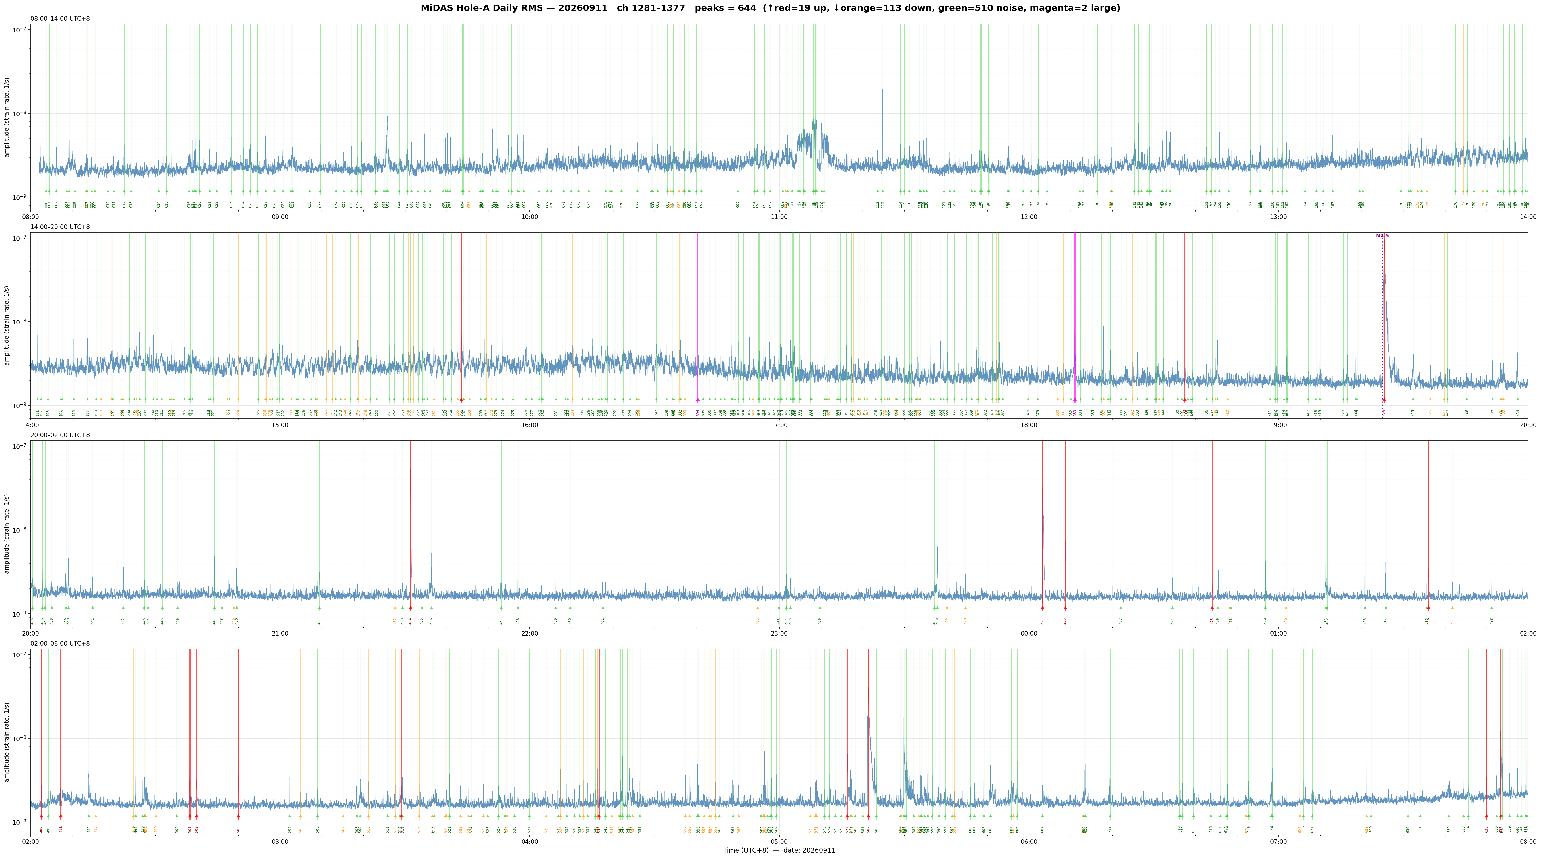Click the "06:00" time tick label
The width and height of the screenshot is (1541, 858).
[x=1029, y=842]
